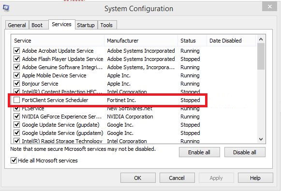Select the Adobe Acrobat Update Service row text
The height and width of the screenshot is (191, 281).
pos(58,51)
